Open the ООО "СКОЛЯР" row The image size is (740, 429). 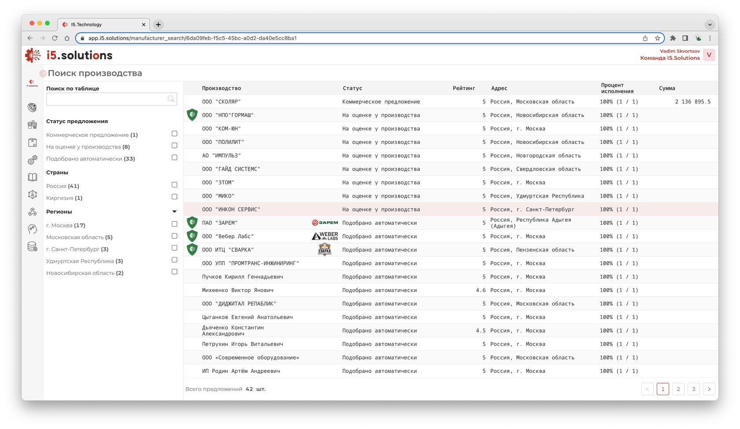point(451,102)
